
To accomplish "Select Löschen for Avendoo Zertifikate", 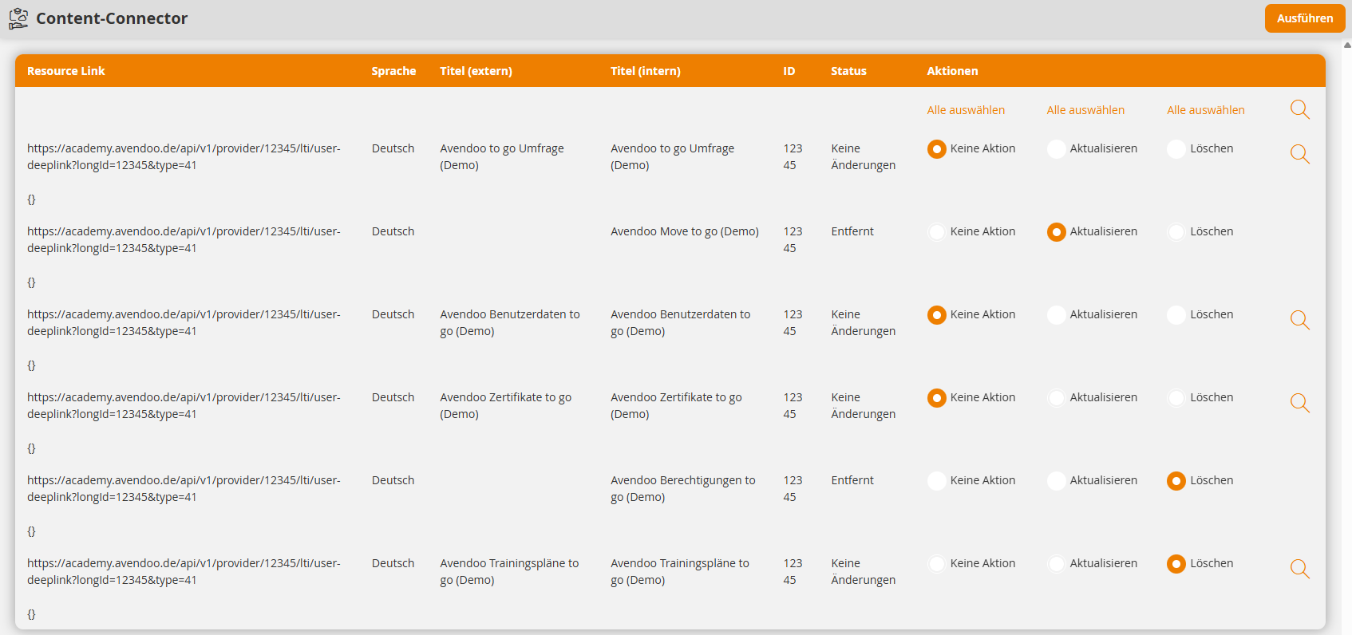I will pos(1176,397).
